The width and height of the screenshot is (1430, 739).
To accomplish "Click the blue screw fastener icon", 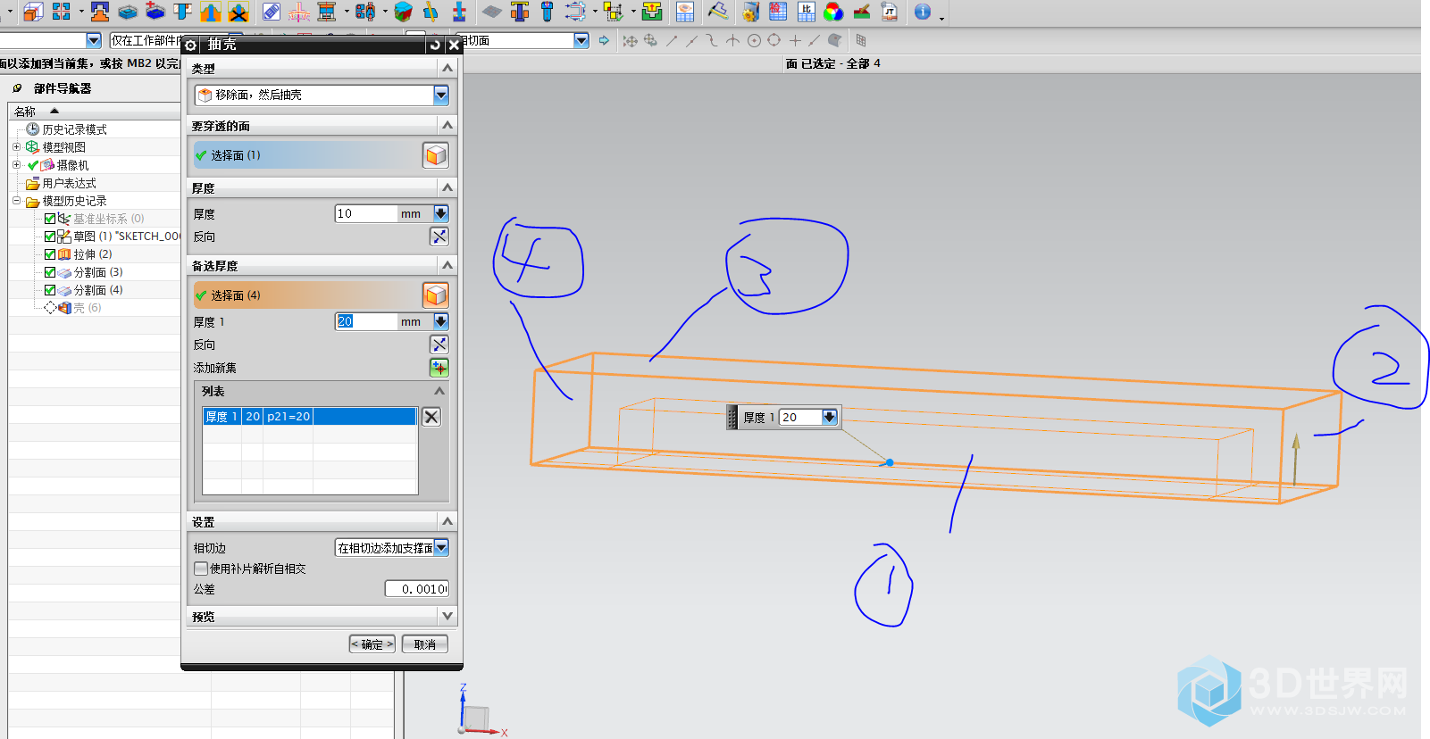I will (548, 12).
